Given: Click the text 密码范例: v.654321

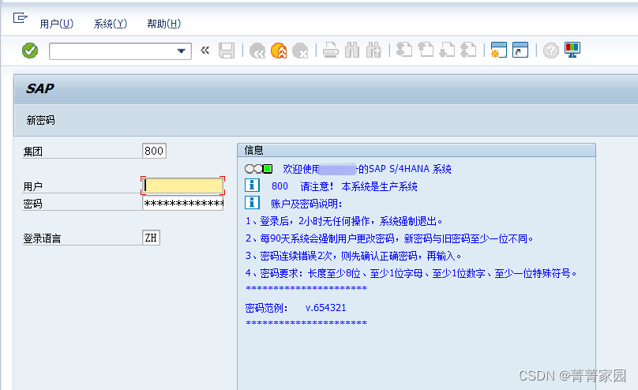Looking at the screenshot, I should (x=295, y=308).
